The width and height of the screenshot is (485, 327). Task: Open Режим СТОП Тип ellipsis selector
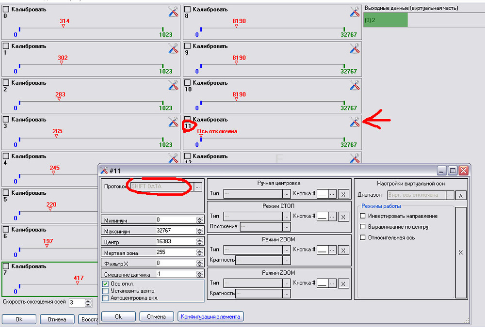tap(287, 217)
